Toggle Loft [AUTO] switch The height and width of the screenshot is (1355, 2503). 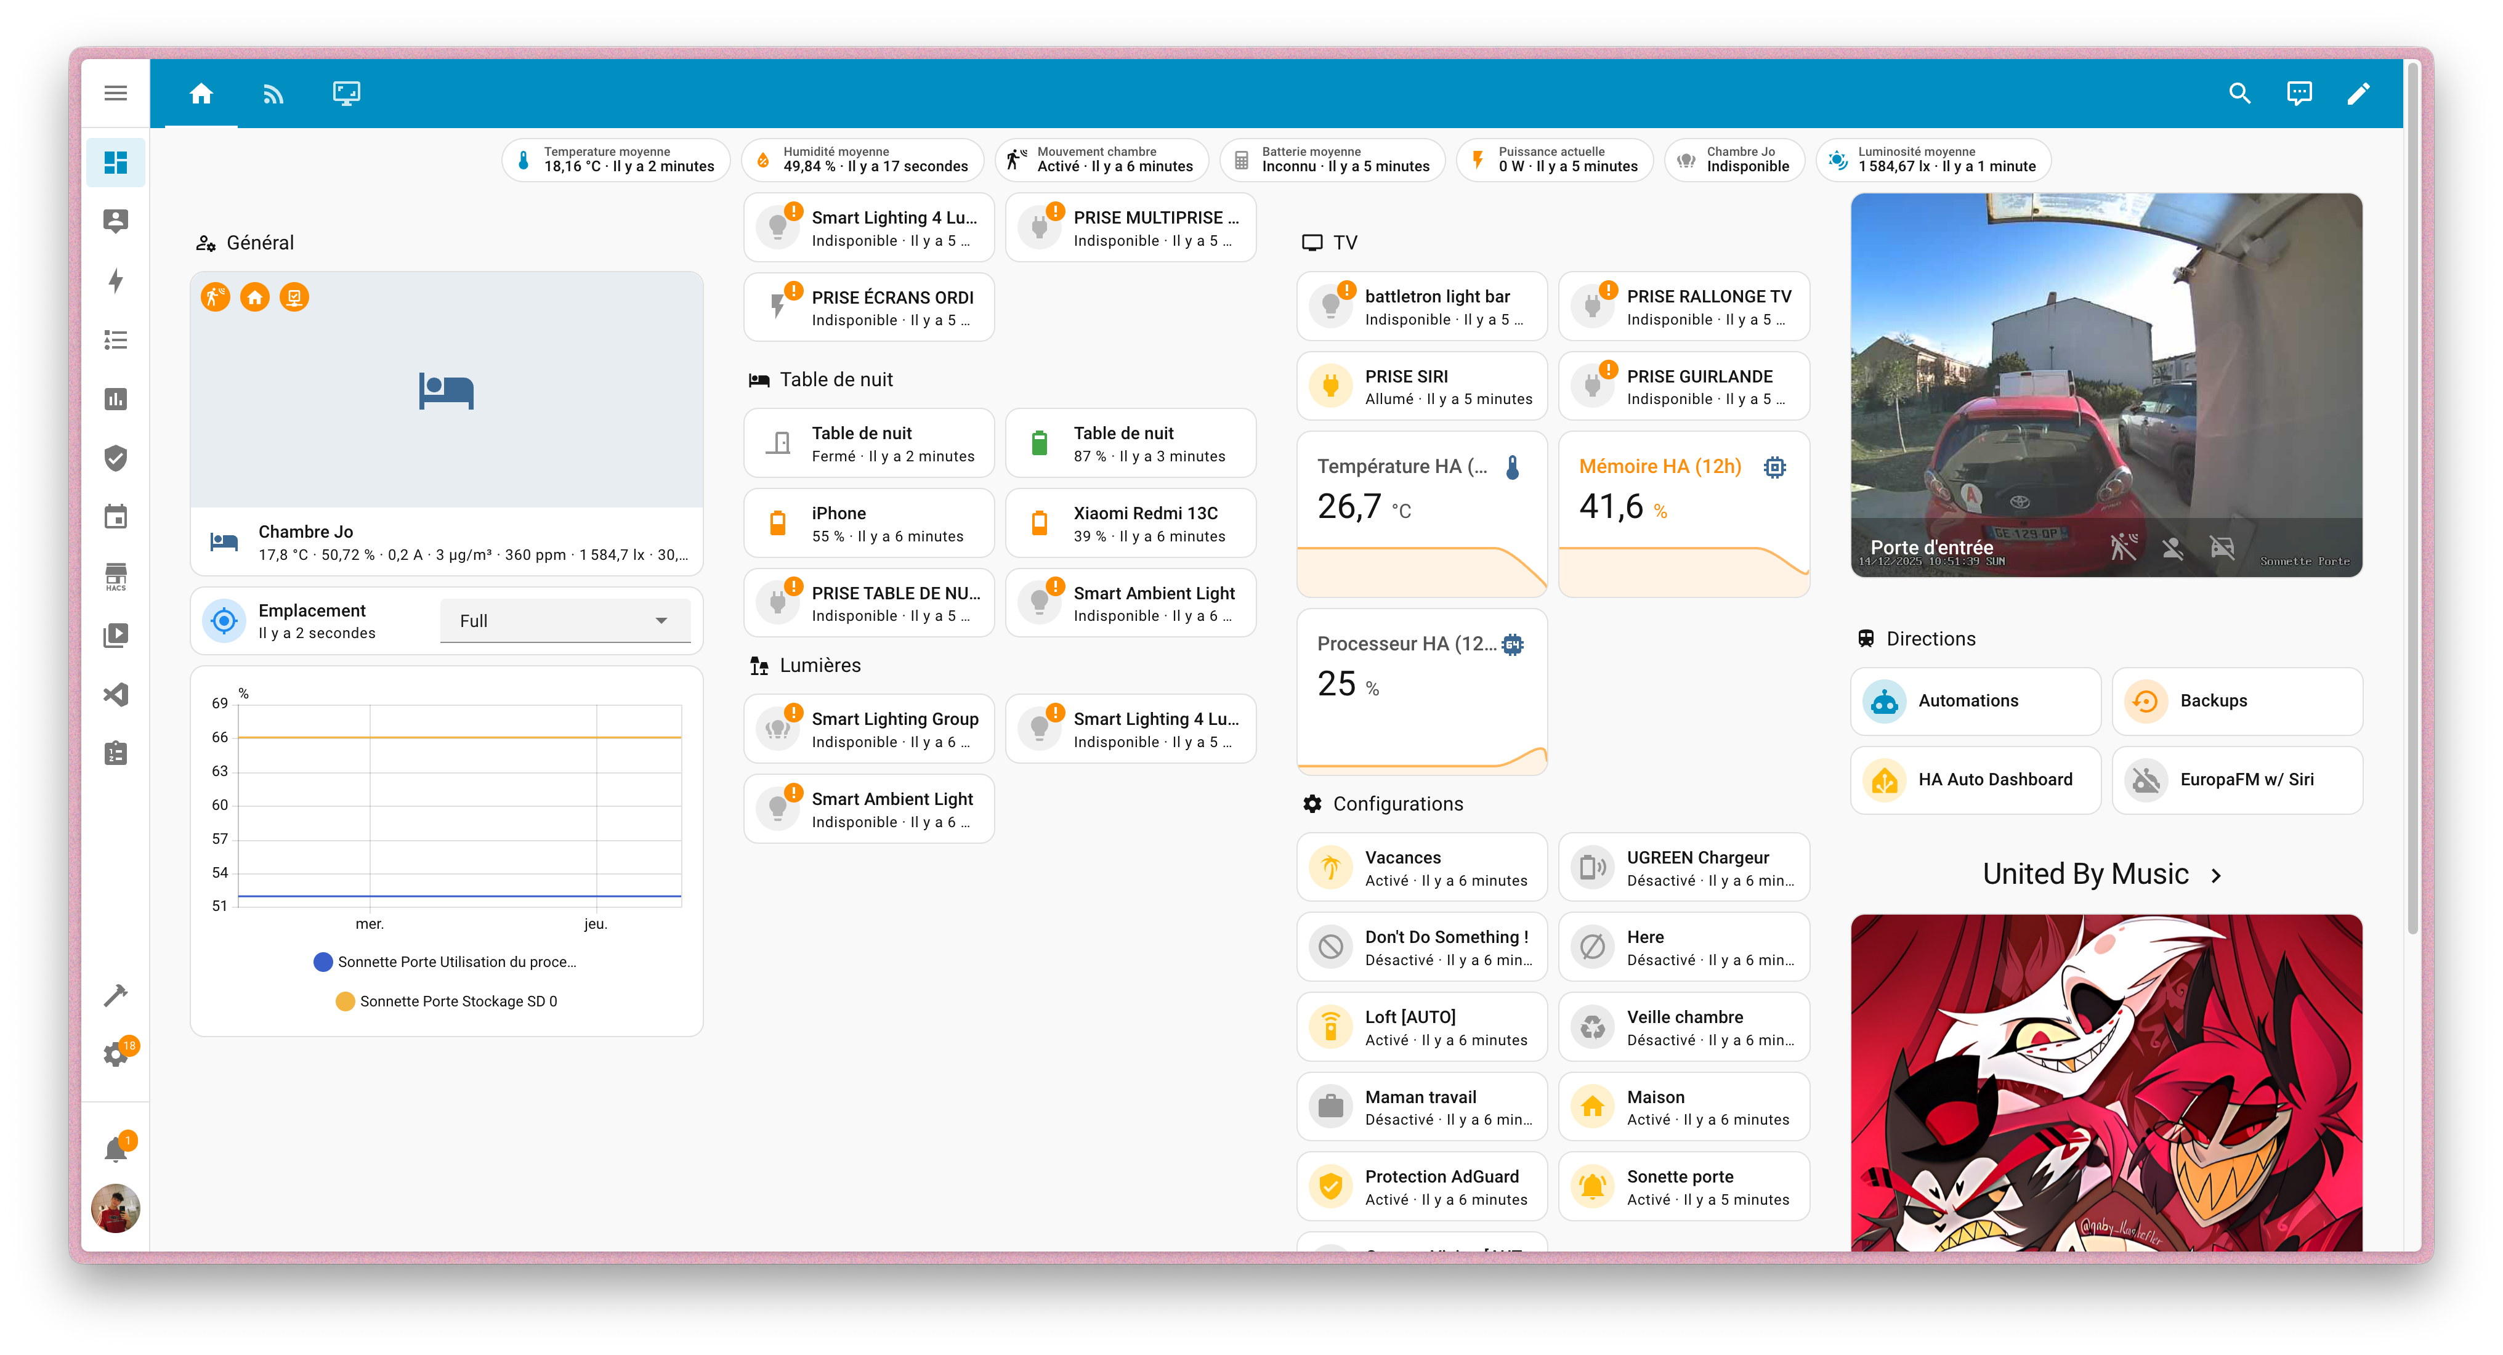[1421, 1027]
